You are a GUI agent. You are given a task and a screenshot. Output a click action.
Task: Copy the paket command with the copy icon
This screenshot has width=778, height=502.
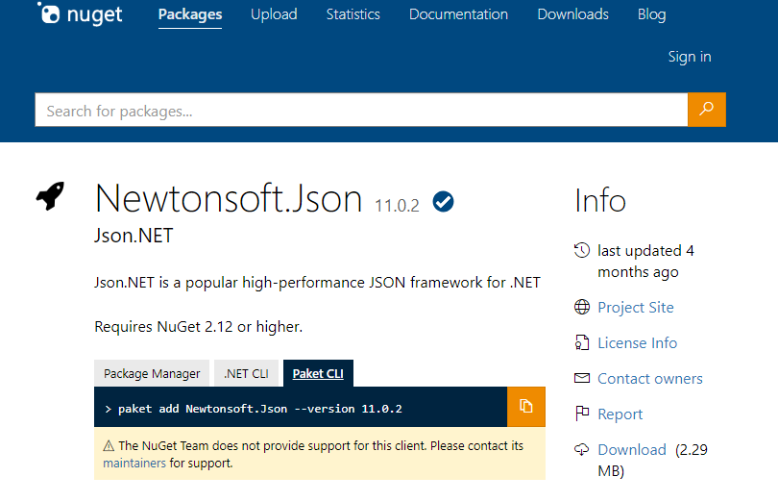[x=526, y=407]
